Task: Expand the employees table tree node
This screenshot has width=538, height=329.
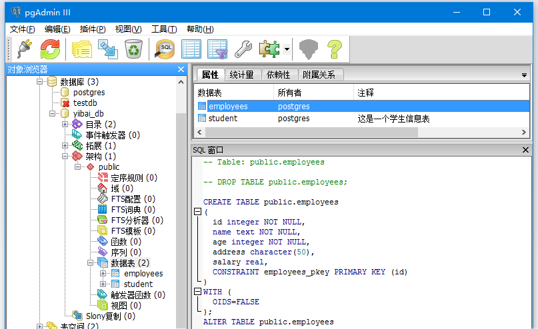Action: (103, 274)
